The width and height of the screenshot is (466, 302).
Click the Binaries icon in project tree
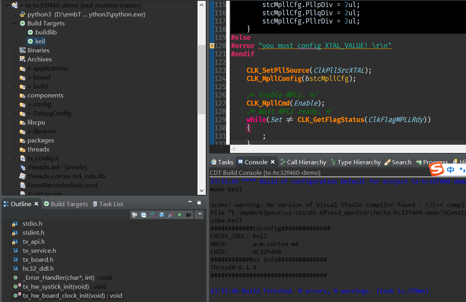point(22,50)
